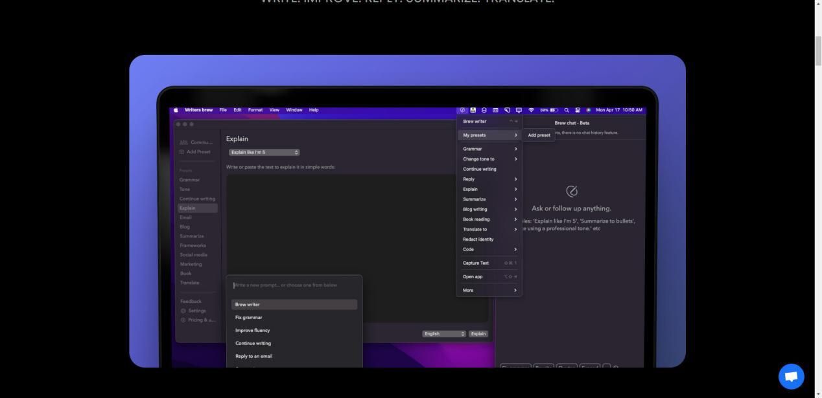Image resolution: width=822 pixels, height=398 pixels.
Task: Click the Siri icon in the menu bar
Action: [x=589, y=110]
